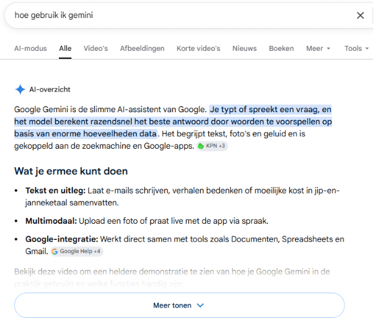Click the bold text 'Google-integratie:'
This screenshot has height=318, width=375.
[x=62, y=239]
